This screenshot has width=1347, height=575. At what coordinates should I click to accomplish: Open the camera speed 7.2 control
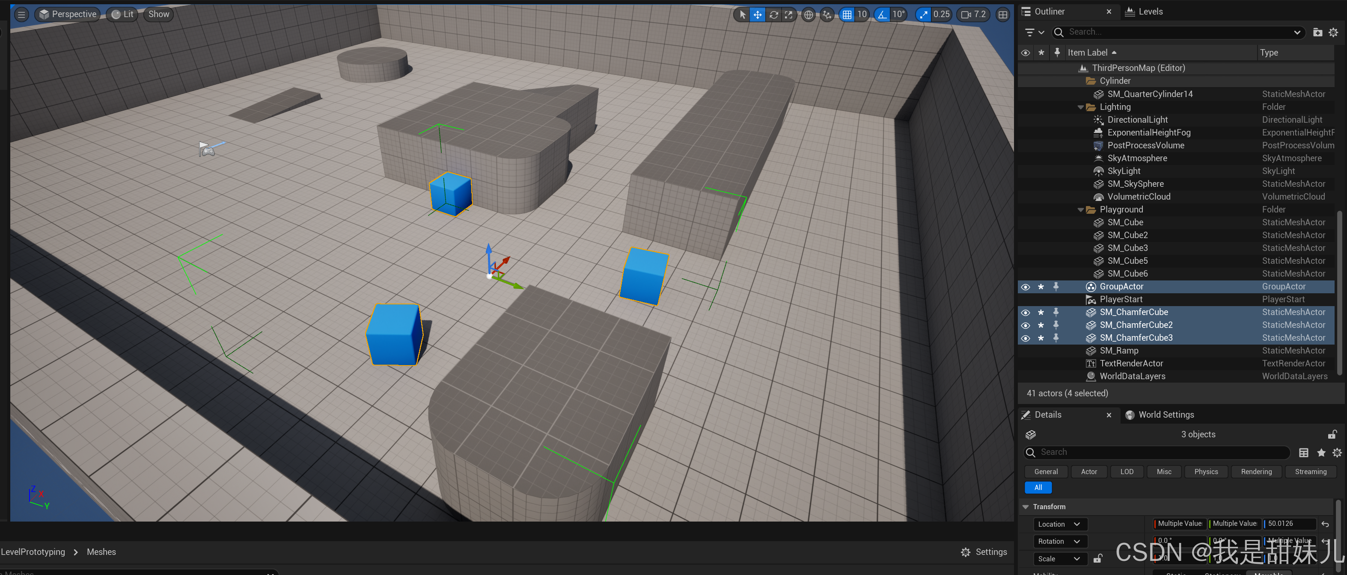974,15
